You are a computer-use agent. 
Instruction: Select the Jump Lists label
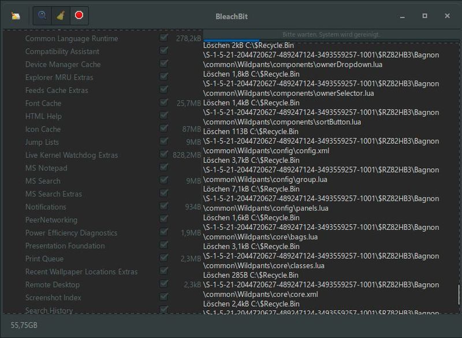click(x=42, y=142)
